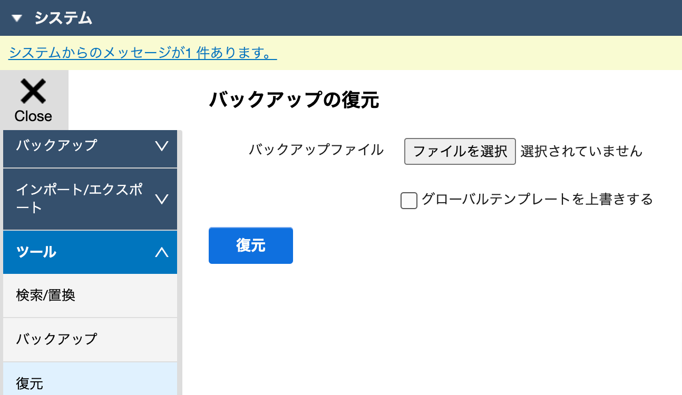
Task: Click the Close text label under the X
Action: pyautogui.click(x=33, y=116)
